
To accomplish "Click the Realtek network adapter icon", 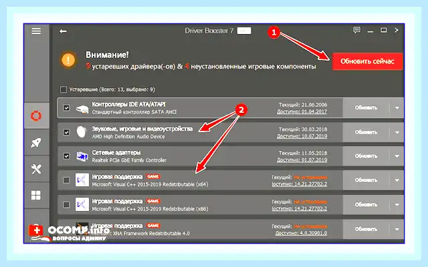I will 82,156.
